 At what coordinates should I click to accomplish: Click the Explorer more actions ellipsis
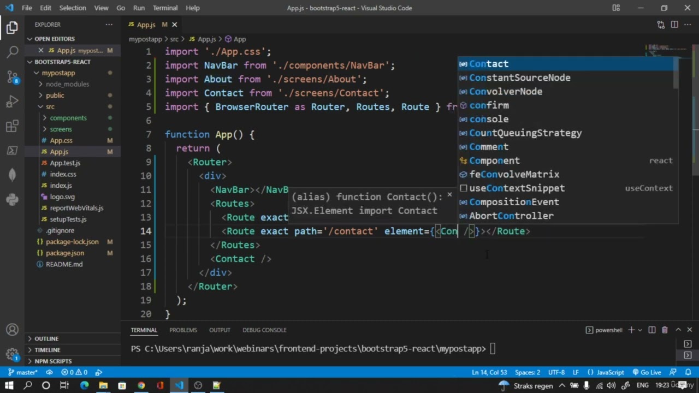coord(109,25)
